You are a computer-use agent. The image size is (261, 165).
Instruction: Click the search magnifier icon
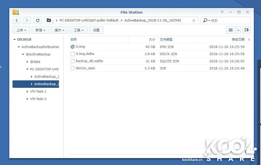tap(205, 20)
